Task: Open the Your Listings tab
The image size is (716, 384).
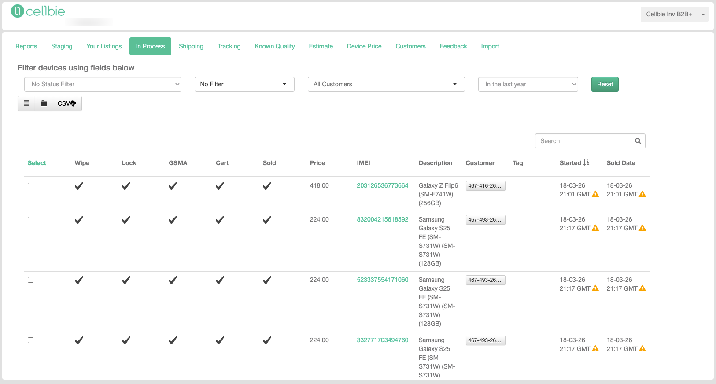Action: click(104, 46)
